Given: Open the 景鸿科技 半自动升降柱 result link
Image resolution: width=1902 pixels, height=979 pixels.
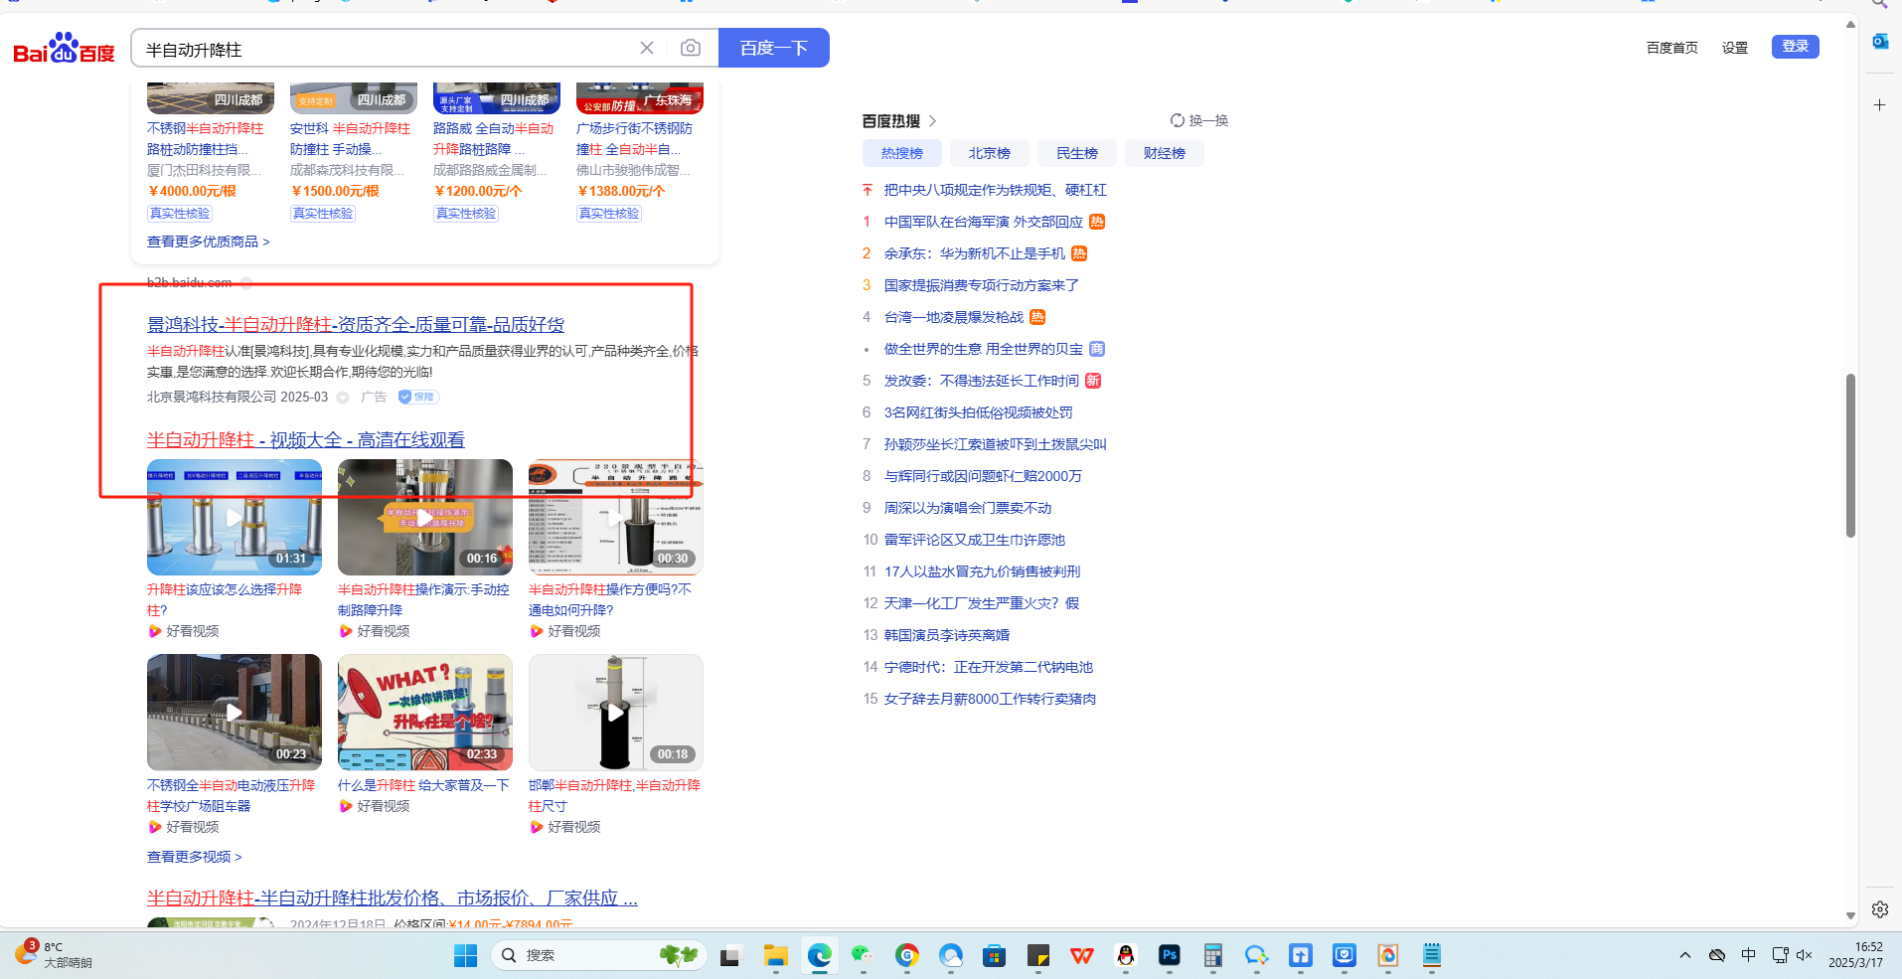Looking at the screenshot, I should pos(355,325).
